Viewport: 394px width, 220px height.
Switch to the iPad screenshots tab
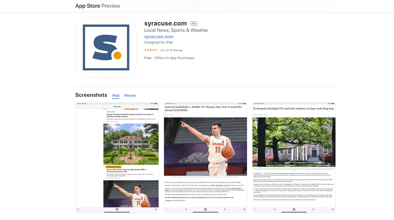pos(115,96)
